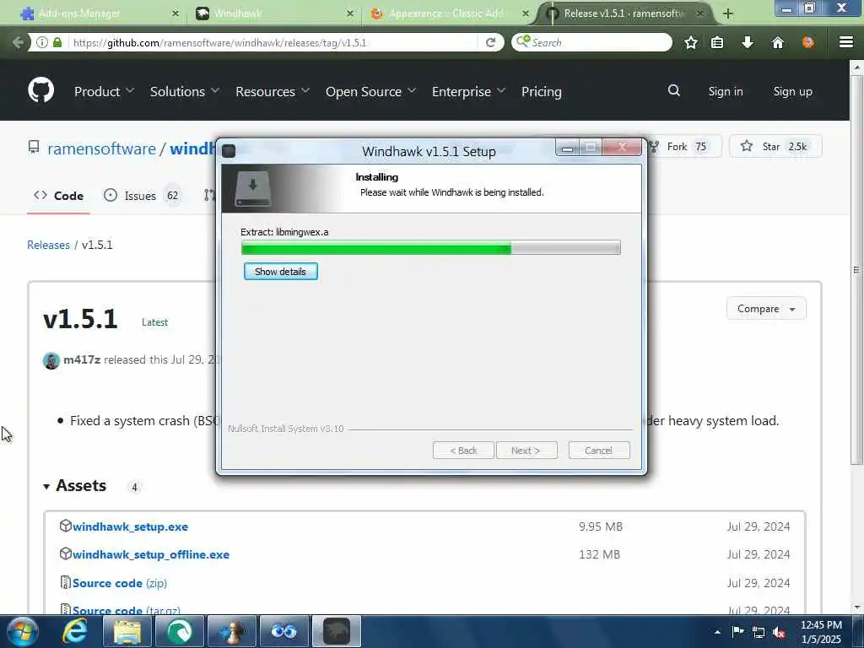Click the package icon beside windhawk_setup.exe
Viewport: 864px width, 648px height.
(x=65, y=526)
